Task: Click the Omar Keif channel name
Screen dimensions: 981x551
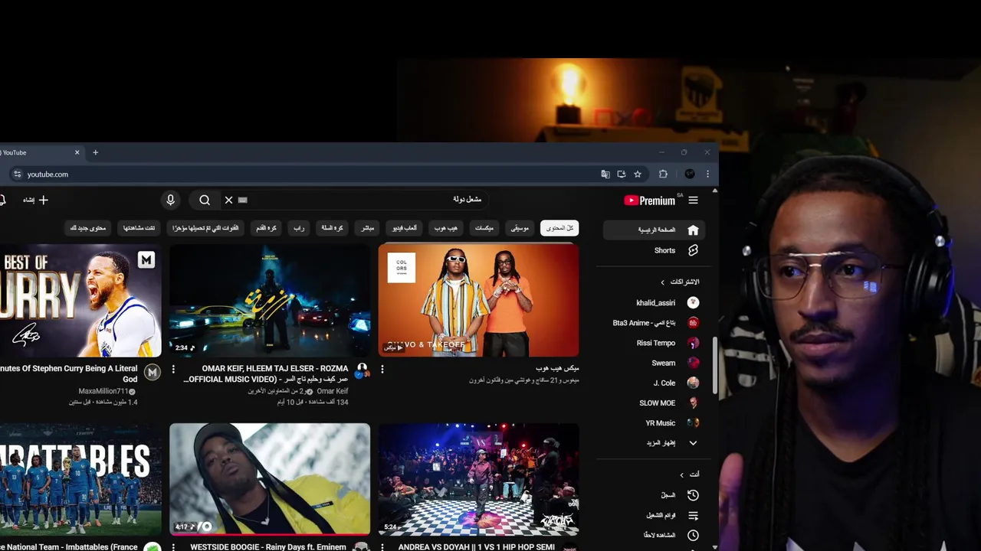Action: click(x=332, y=391)
